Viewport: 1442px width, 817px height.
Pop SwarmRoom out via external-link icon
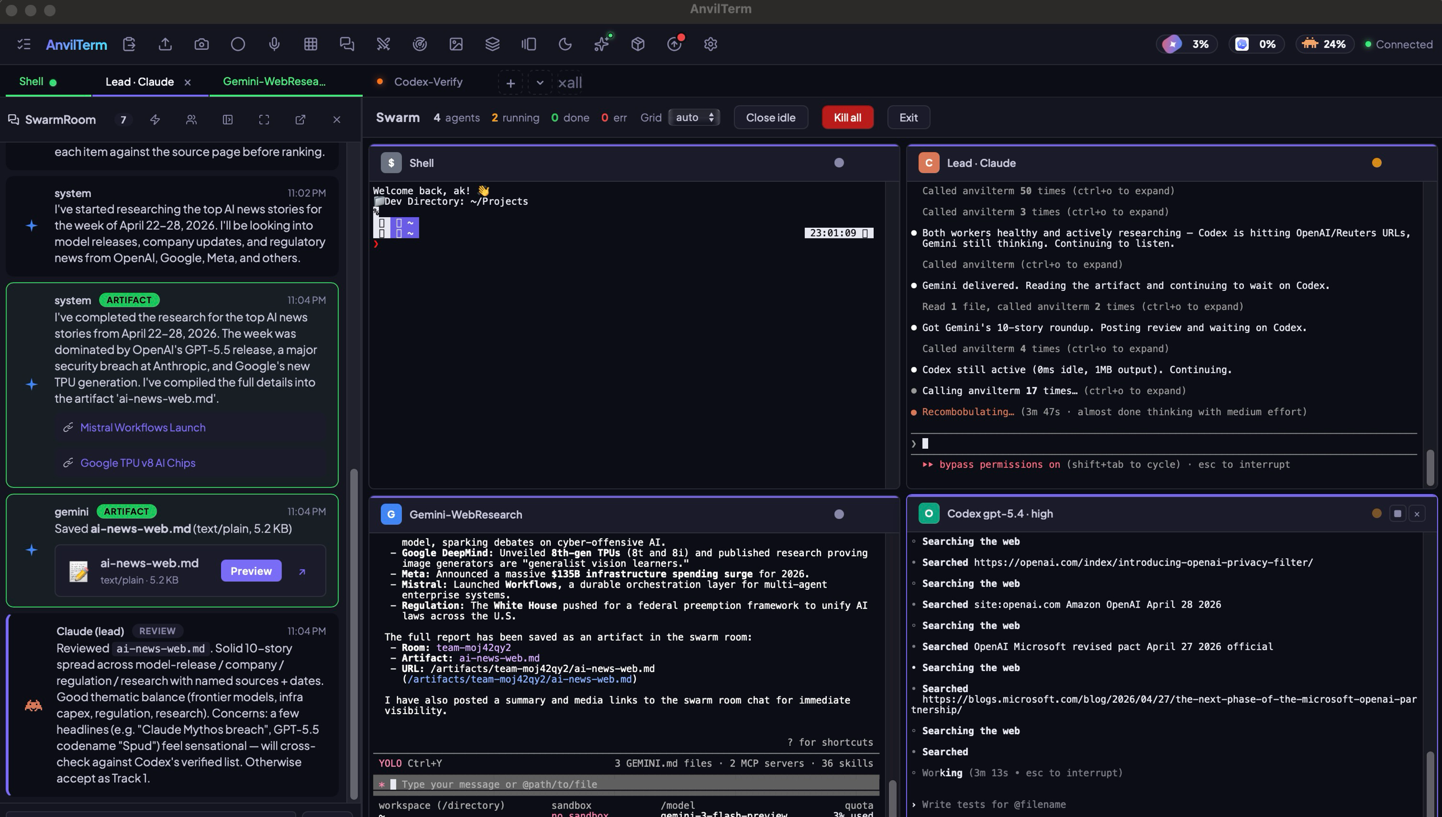tap(301, 120)
